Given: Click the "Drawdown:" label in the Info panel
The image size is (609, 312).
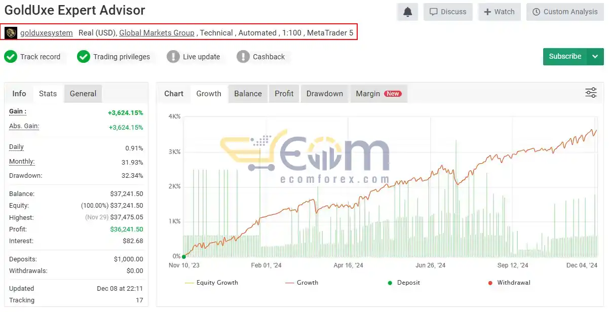Looking at the screenshot, I should (26, 176).
